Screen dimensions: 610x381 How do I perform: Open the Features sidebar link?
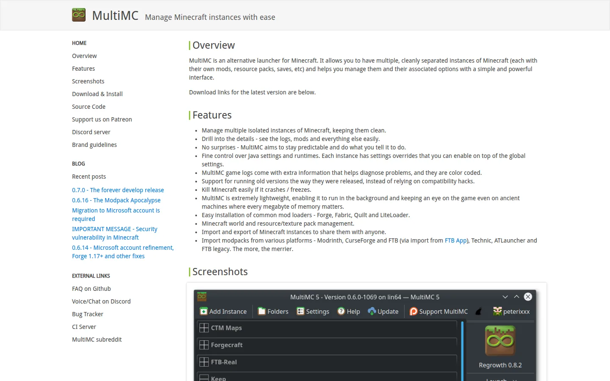[x=83, y=69]
